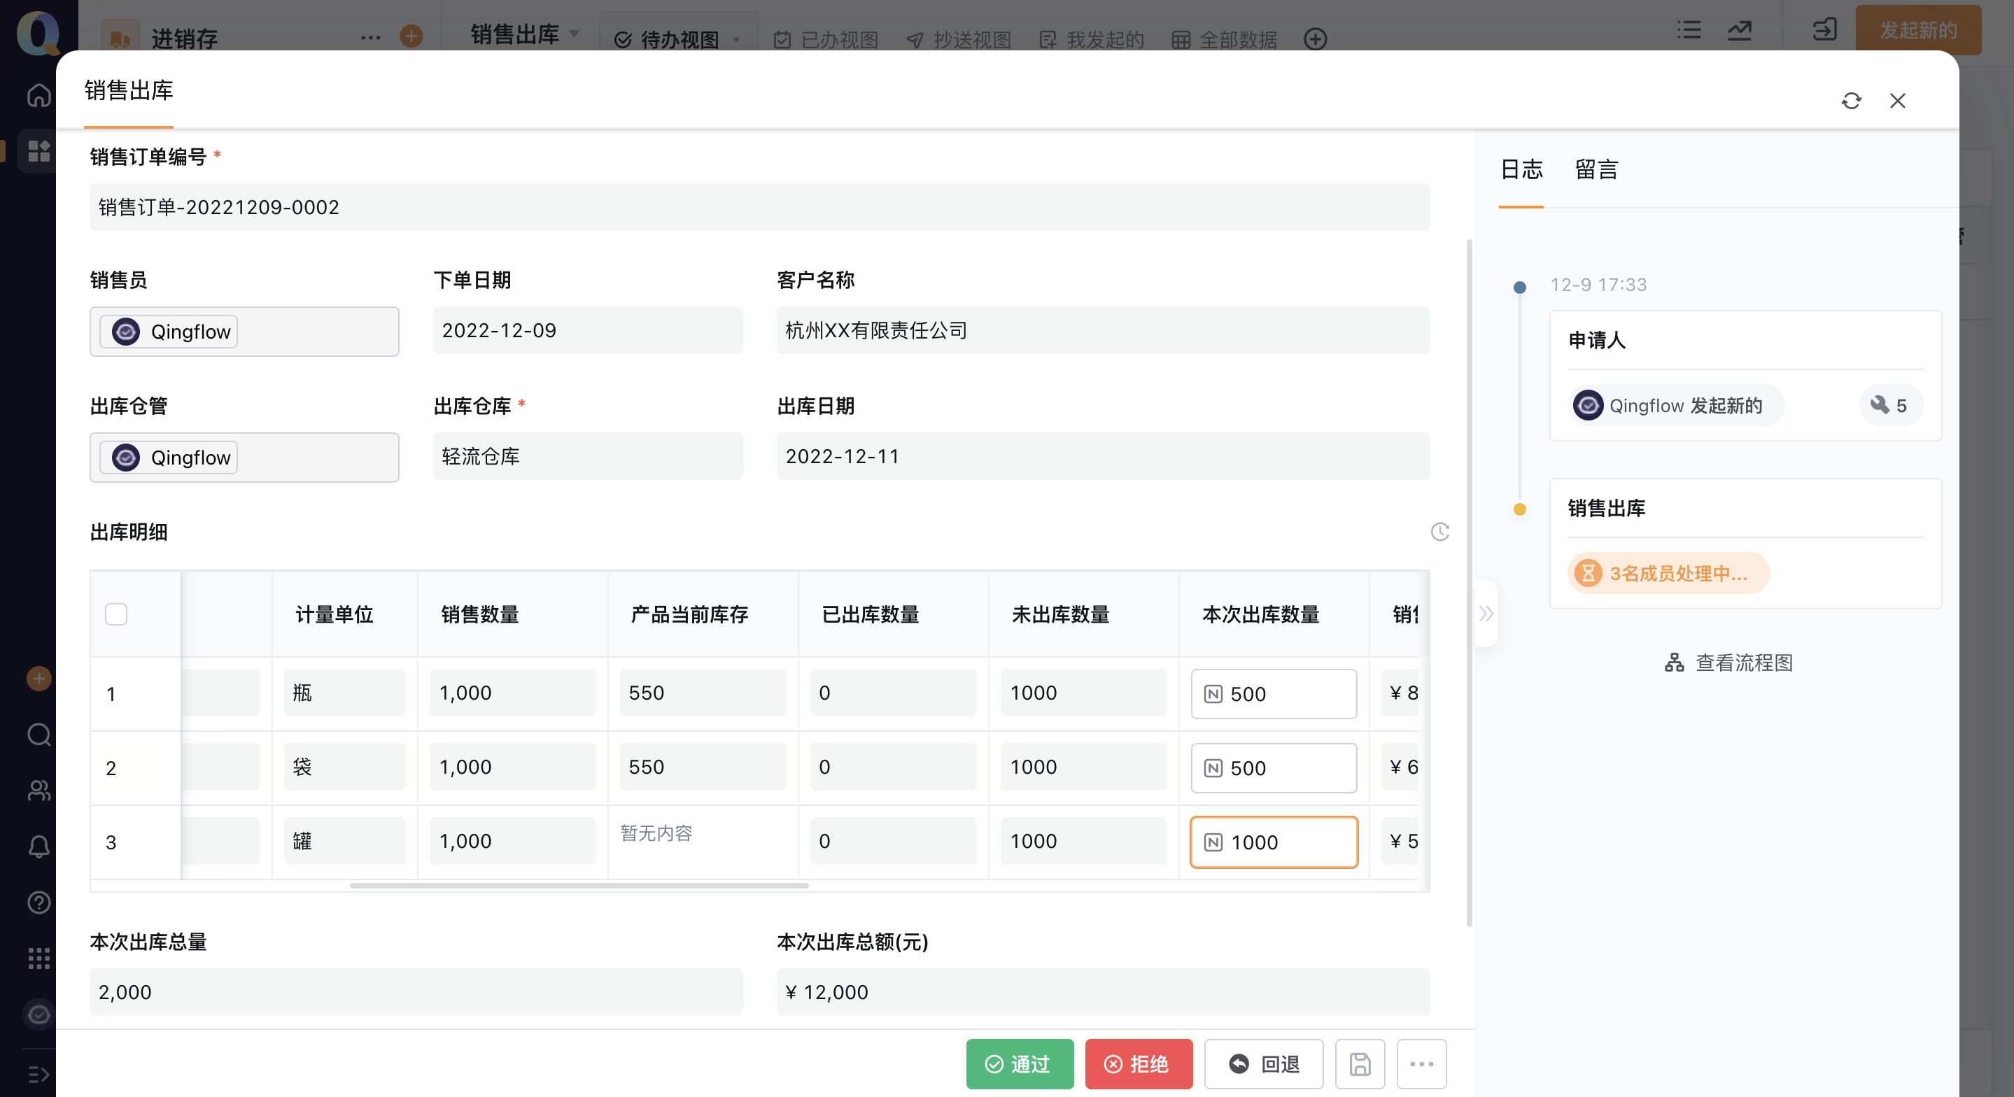This screenshot has height=1097, width=2014.
Task: Click the 下单日期 field 2022-12-09
Action: tap(588, 330)
